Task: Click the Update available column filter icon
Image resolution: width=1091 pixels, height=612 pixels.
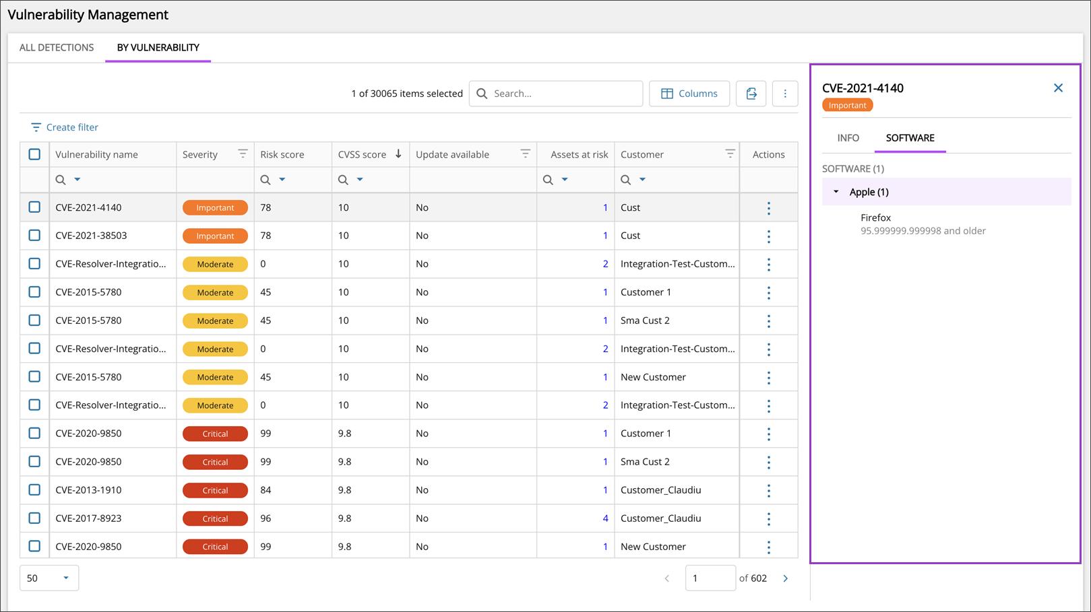Action: (x=525, y=154)
